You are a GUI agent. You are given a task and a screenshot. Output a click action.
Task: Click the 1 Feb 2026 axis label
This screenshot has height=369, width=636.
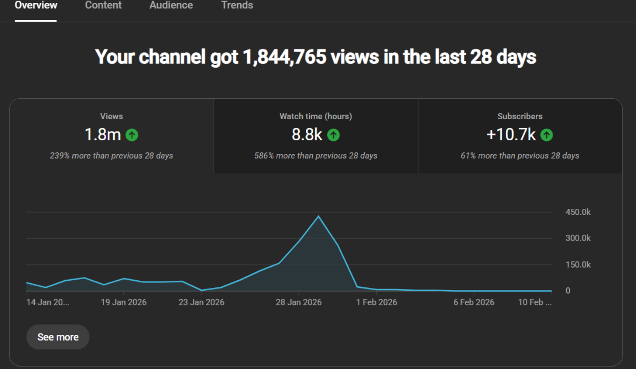376,302
